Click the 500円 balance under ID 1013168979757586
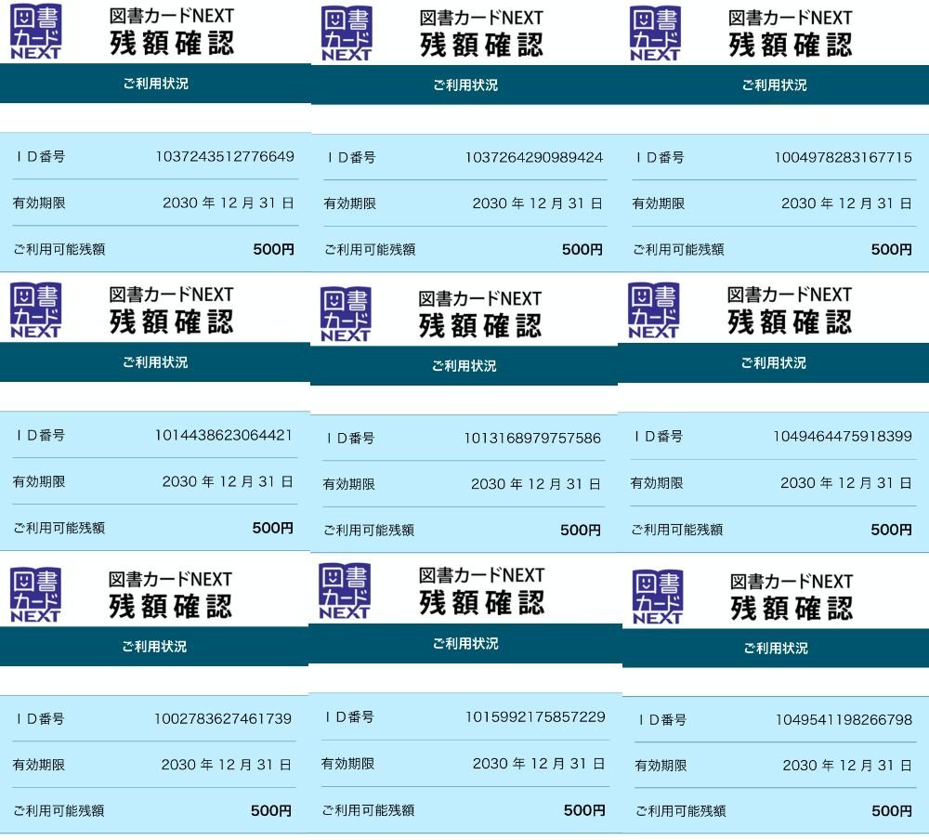The height and width of the screenshot is (840, 929). [581, 530]
